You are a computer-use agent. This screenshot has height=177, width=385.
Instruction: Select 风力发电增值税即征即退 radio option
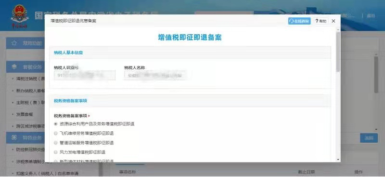tap(55, 152)
